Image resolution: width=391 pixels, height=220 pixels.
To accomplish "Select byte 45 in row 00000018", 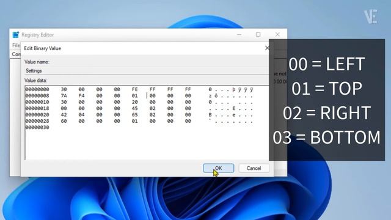I will pyautogui.click(x=134, y=109).
